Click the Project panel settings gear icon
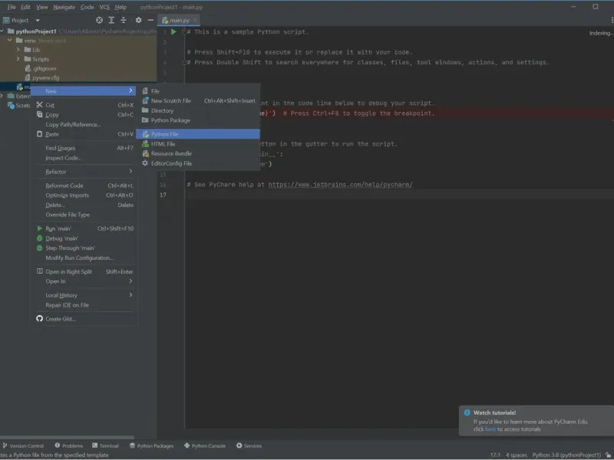Viewport: 614px width, 460px height. [138, 20]
